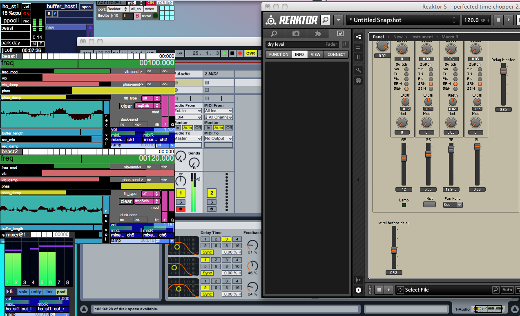Click the stop button in Ableton transport
This screenshot has width=520, height=316.
[232, 53]
